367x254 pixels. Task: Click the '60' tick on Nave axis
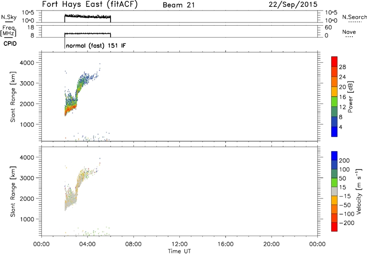328,28
